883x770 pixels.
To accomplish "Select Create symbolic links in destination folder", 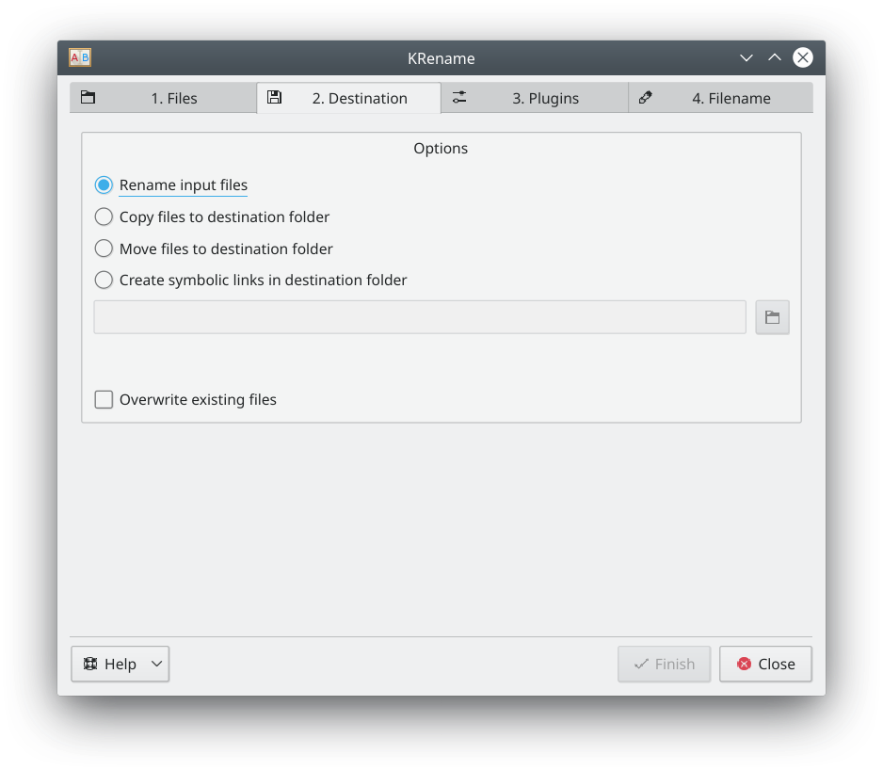I will click(250, 280).
